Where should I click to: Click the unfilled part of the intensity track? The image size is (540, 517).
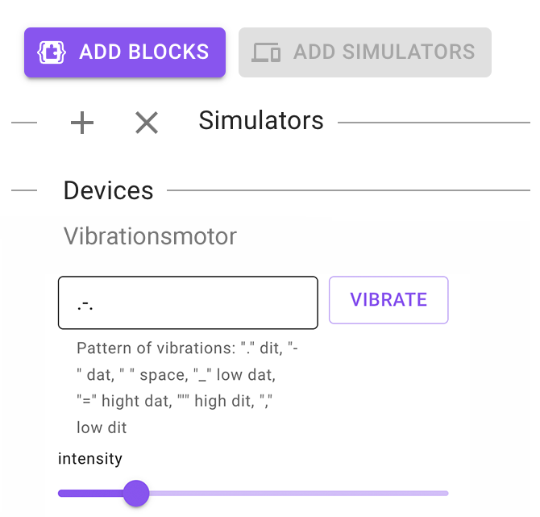pos(298,493)
